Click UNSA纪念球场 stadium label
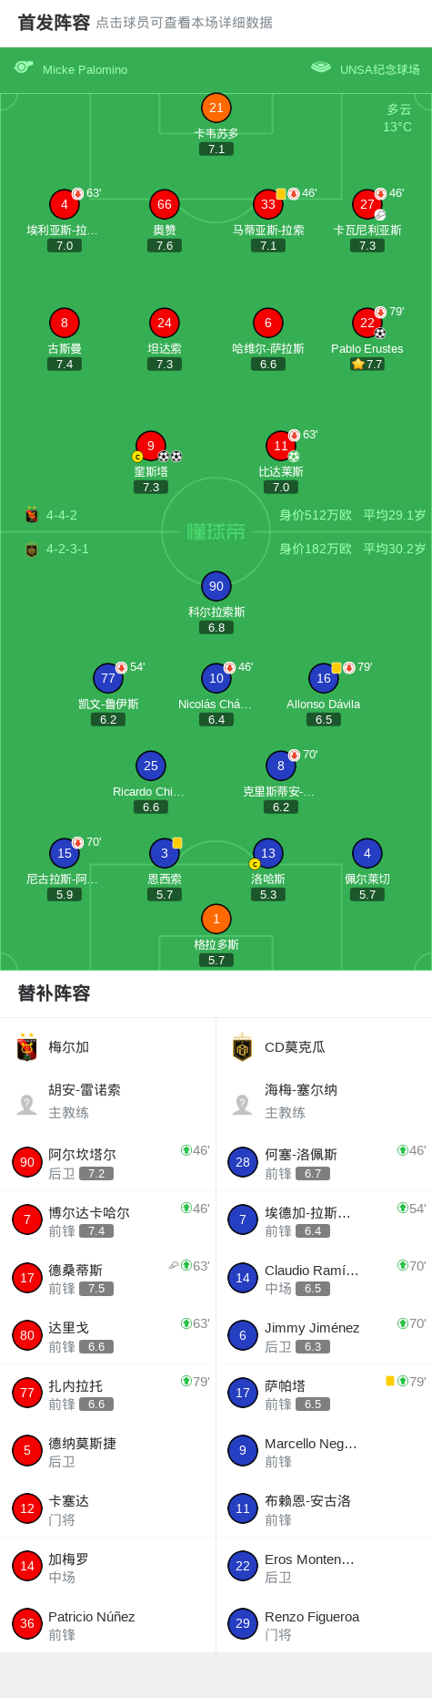 coord(380,69)
